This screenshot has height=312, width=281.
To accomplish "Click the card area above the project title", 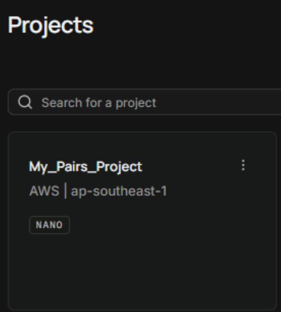I will 142,145.
